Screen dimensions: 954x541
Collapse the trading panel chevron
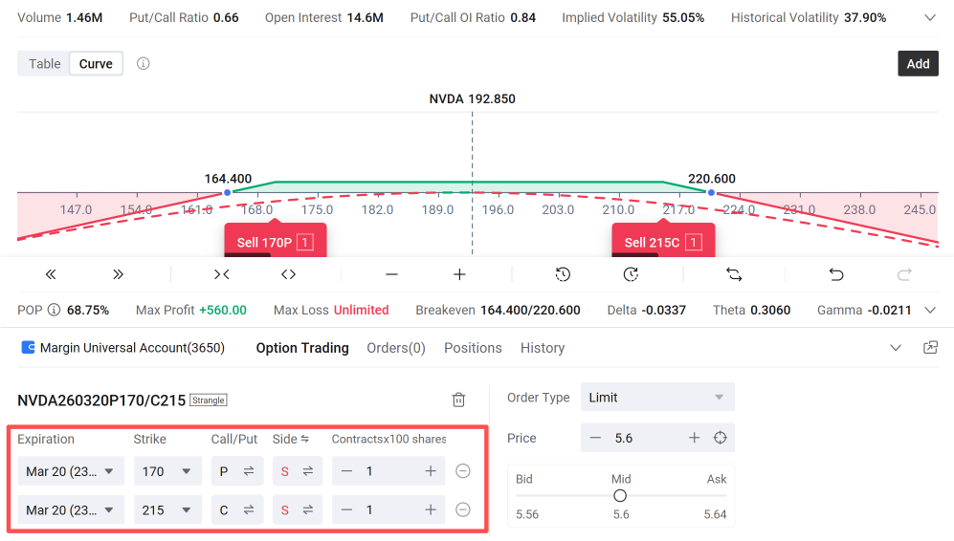click(896, 348)
